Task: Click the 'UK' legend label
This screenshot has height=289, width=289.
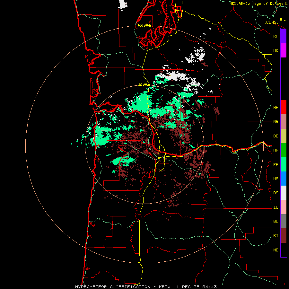Action: 276,51
